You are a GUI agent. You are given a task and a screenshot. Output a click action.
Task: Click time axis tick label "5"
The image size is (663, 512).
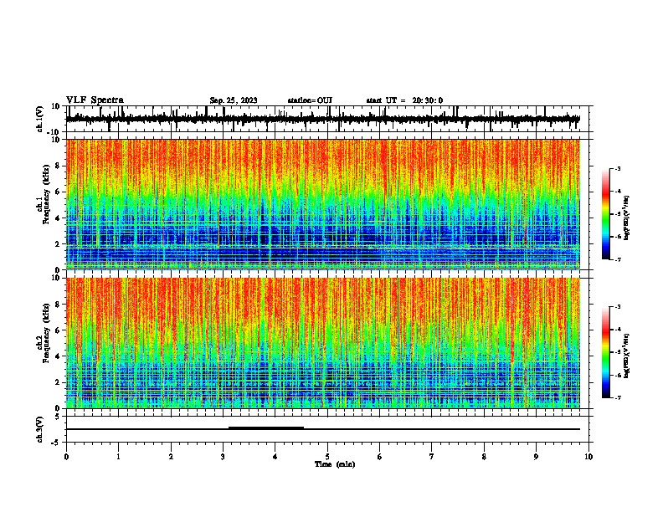tap(327, 457)
